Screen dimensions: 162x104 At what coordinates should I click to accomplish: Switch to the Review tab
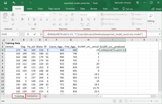pyautogui.click(x=94, y=9)
